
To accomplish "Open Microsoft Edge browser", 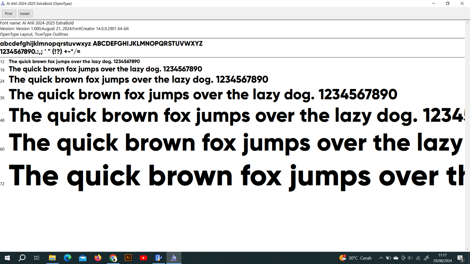I will coord(68,258).
